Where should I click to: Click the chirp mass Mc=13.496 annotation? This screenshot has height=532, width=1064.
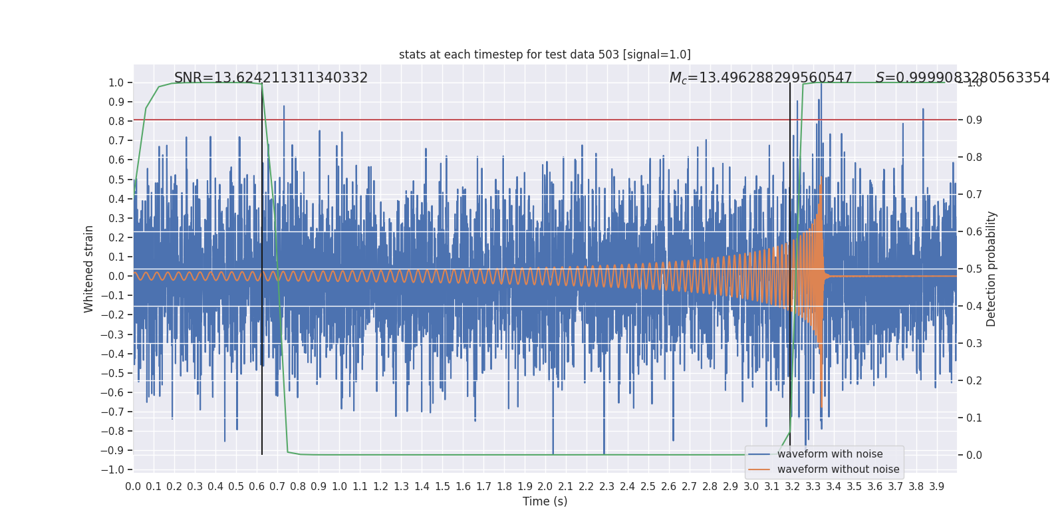coord(760,78)
